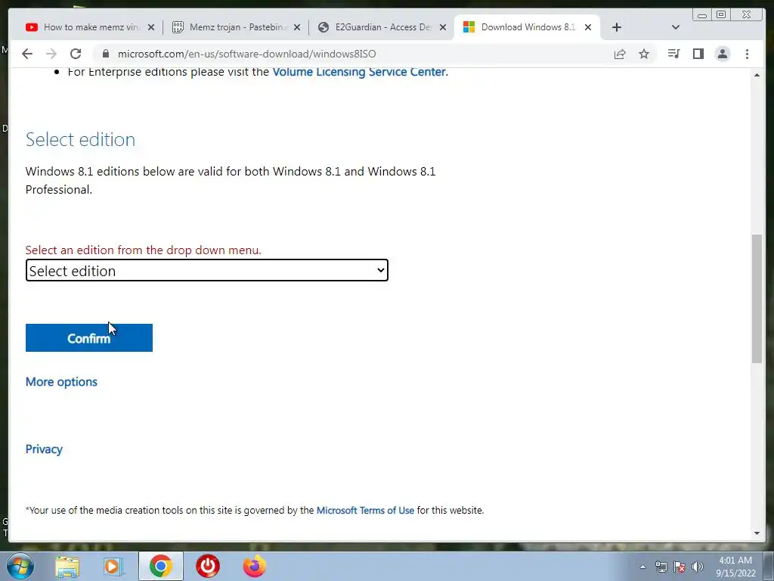Open the red power icon app

(208, 566)
